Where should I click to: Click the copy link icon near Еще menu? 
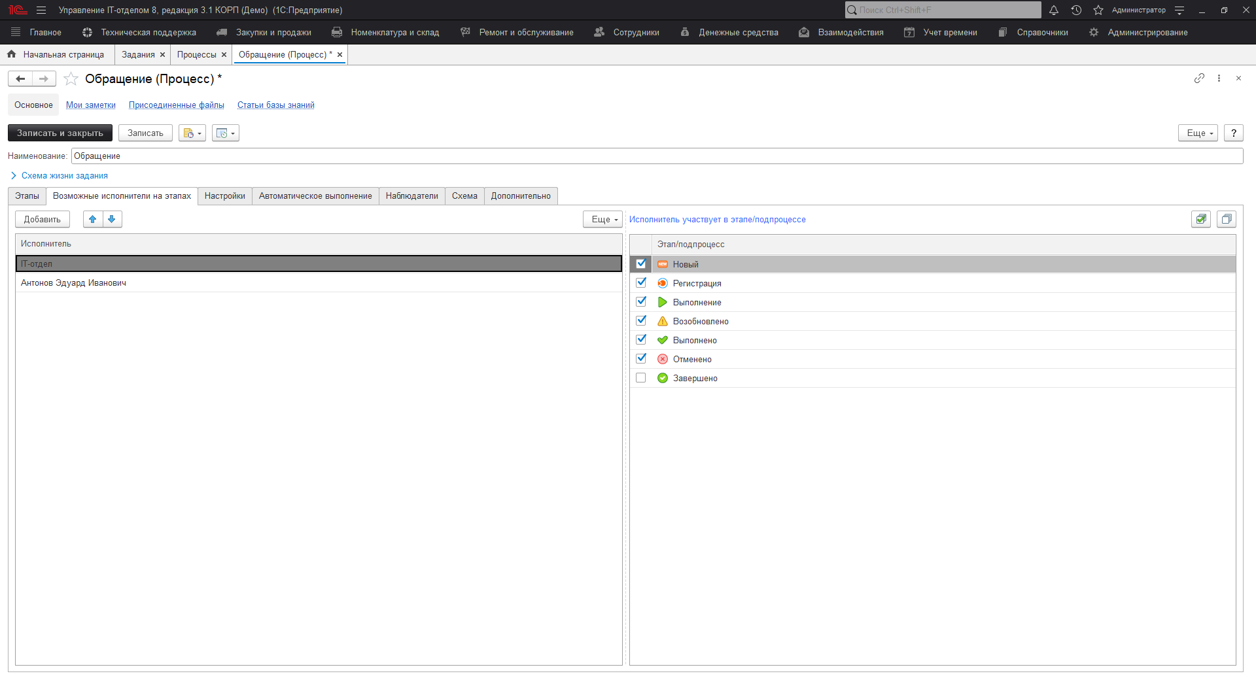click(x=1199, y=78)
